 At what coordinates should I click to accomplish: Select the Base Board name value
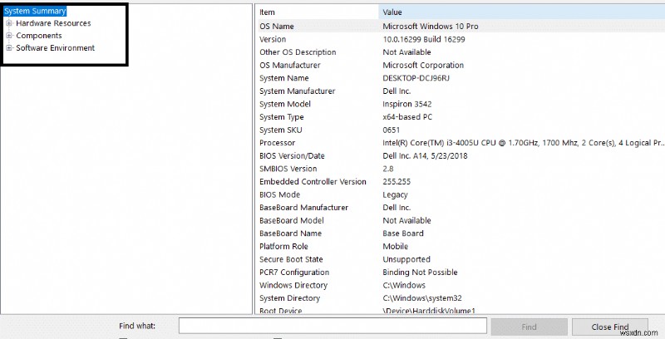tap(403, 233)
